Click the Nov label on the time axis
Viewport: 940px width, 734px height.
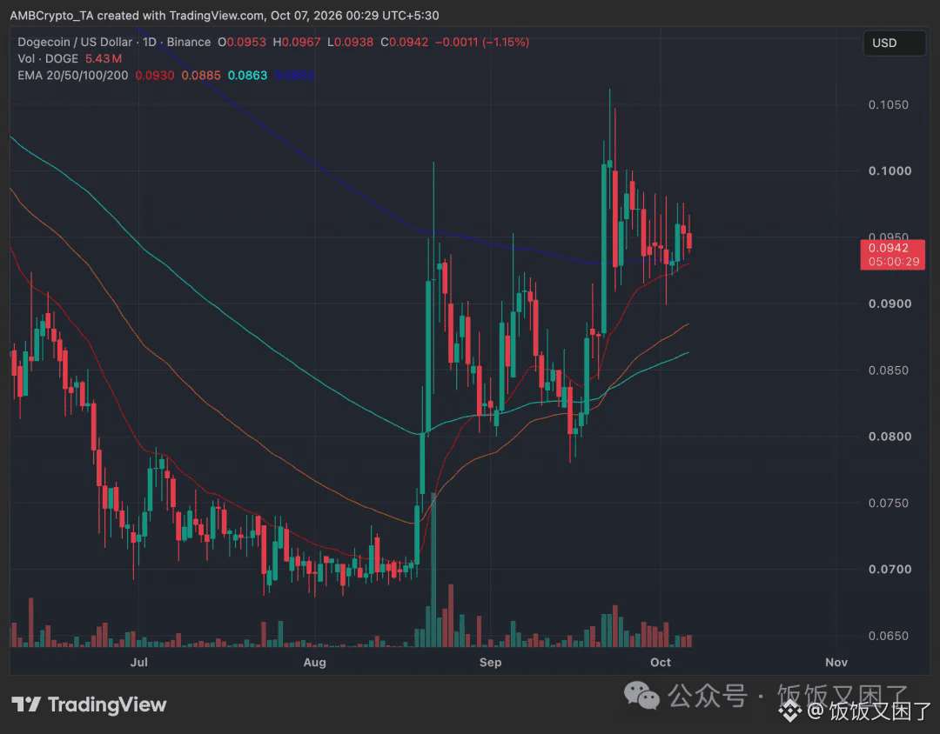pos(836,662)
